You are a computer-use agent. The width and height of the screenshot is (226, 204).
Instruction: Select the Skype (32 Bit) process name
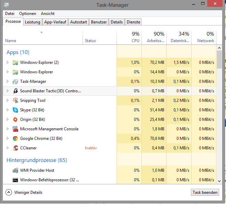pyautogui.click(x=32, y=110)
